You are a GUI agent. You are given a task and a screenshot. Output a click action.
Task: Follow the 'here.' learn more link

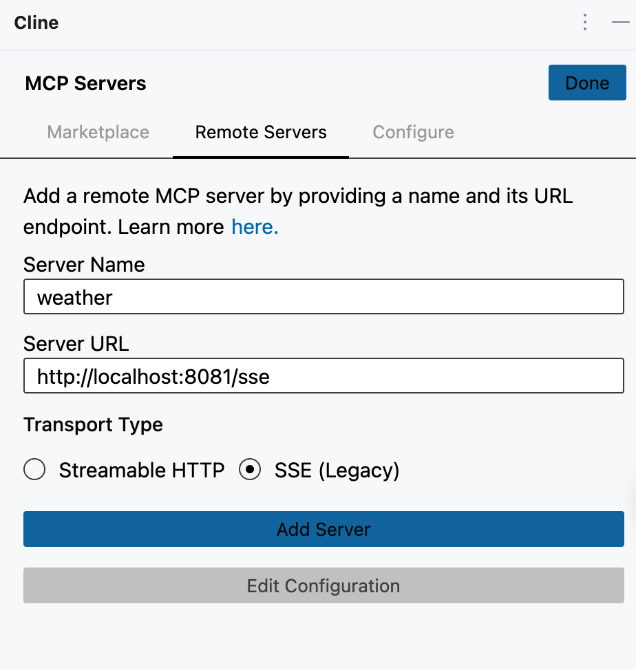tap(255, 226)
